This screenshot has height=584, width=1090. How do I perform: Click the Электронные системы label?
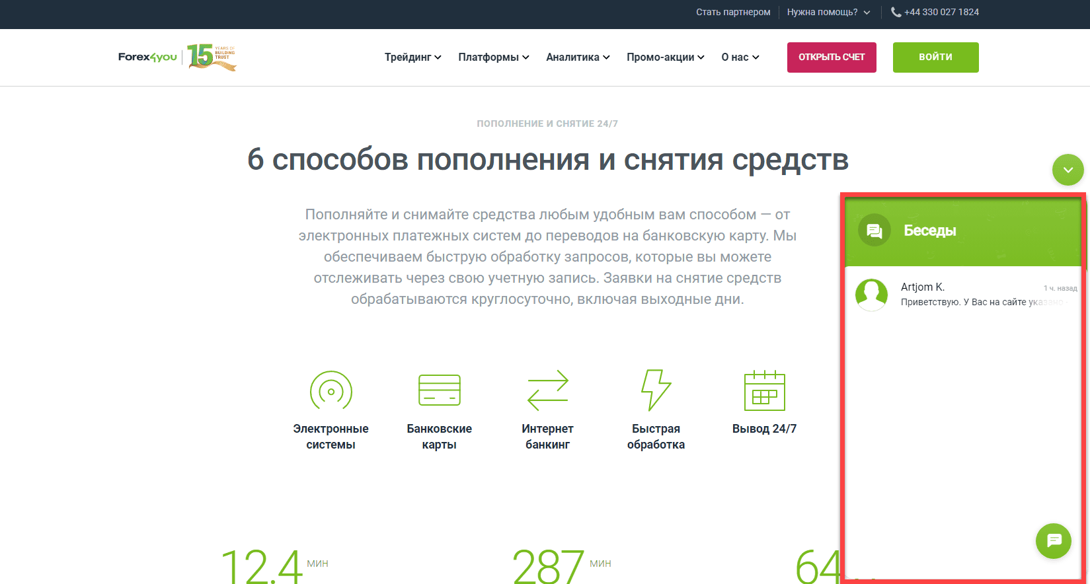click(x=331, y=437)
